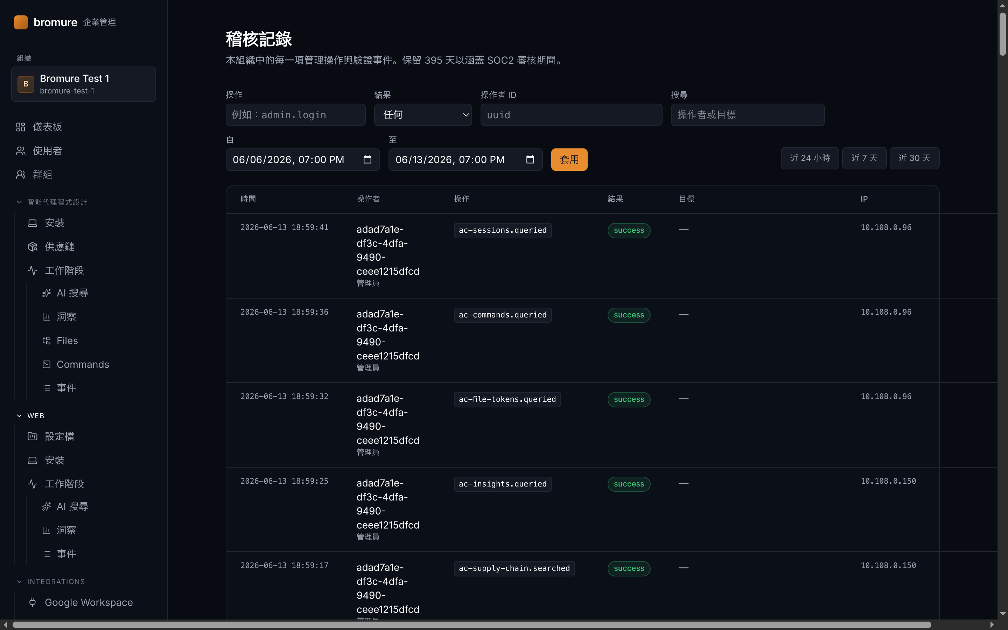Click the 搜尋 操作者或目標 input field
The height and width of the screenshot is (630, 1008).
pyautogui.click(x=748, y=114)
